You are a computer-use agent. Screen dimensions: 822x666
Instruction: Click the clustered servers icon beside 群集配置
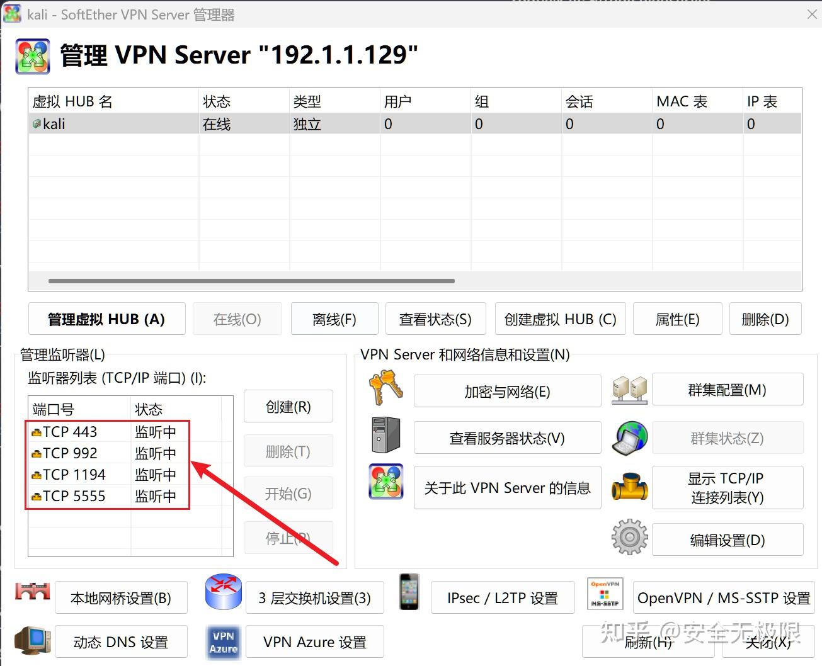coord(628,389)
